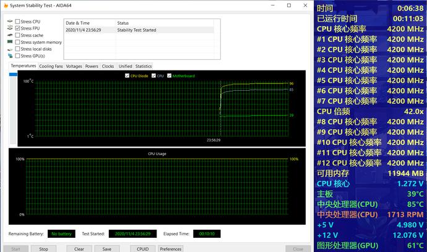Click the 1713 RPM fan speed overlay row

pos(370,214)
